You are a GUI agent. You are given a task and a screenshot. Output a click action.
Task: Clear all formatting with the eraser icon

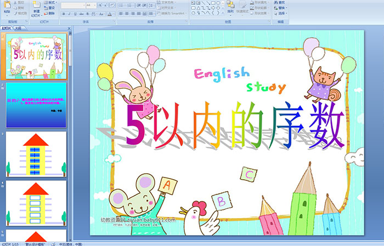coord(112,5)
